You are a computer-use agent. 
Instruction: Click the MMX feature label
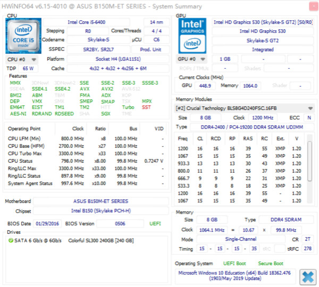pyautogui.click(x=15, y=83)
